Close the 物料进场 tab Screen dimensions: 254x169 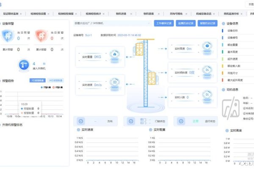pyautogui.click(x=131, y=14)
